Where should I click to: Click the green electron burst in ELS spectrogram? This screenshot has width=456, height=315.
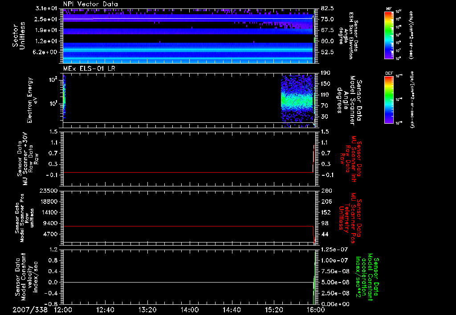[297, 102]
